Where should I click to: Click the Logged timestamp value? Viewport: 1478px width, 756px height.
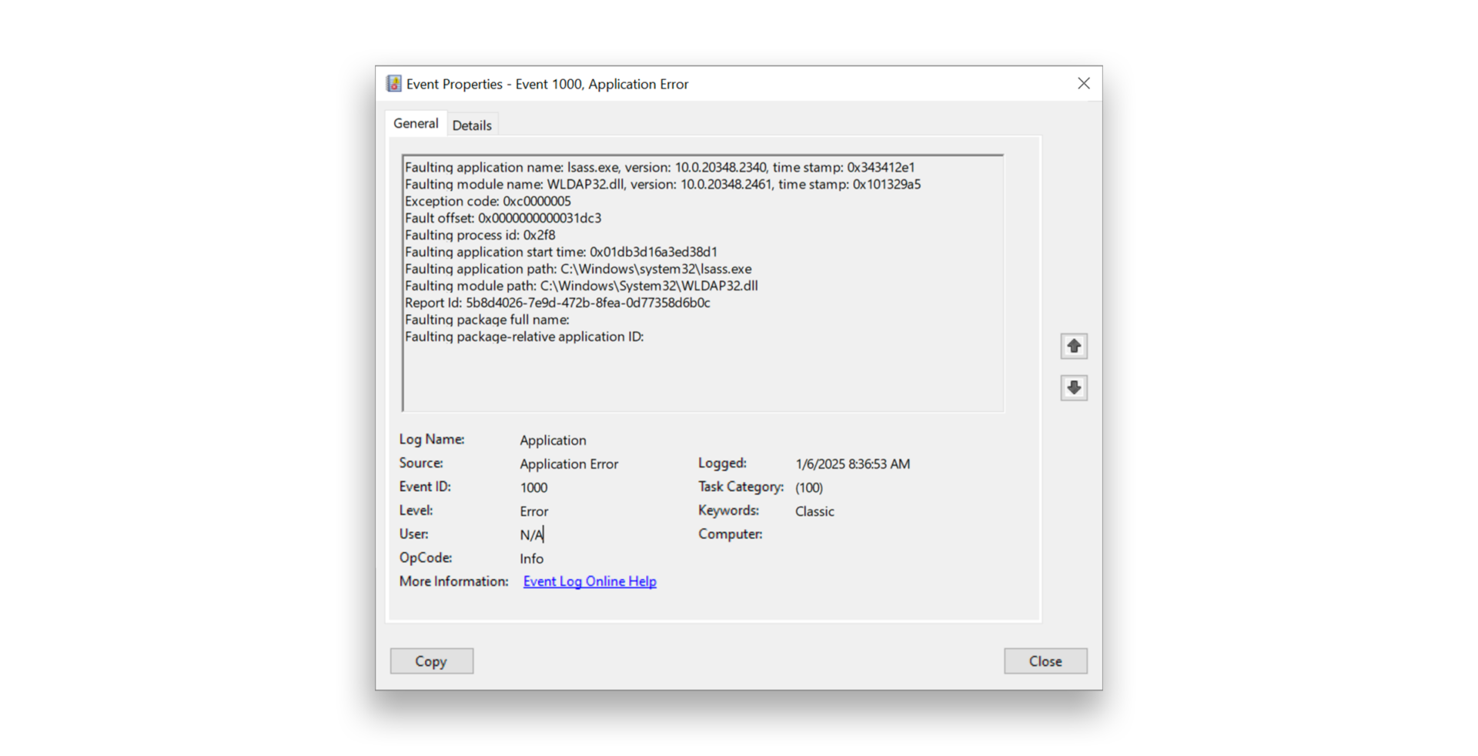point(853,463)
